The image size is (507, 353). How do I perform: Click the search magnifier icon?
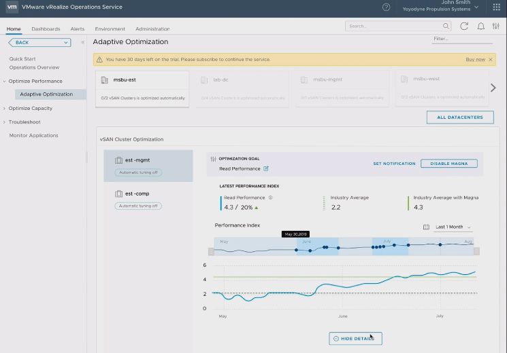tap(446, 26)
